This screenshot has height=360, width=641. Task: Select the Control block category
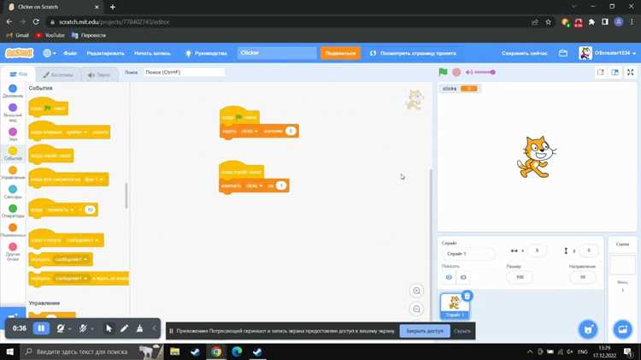tap(13, 173)
